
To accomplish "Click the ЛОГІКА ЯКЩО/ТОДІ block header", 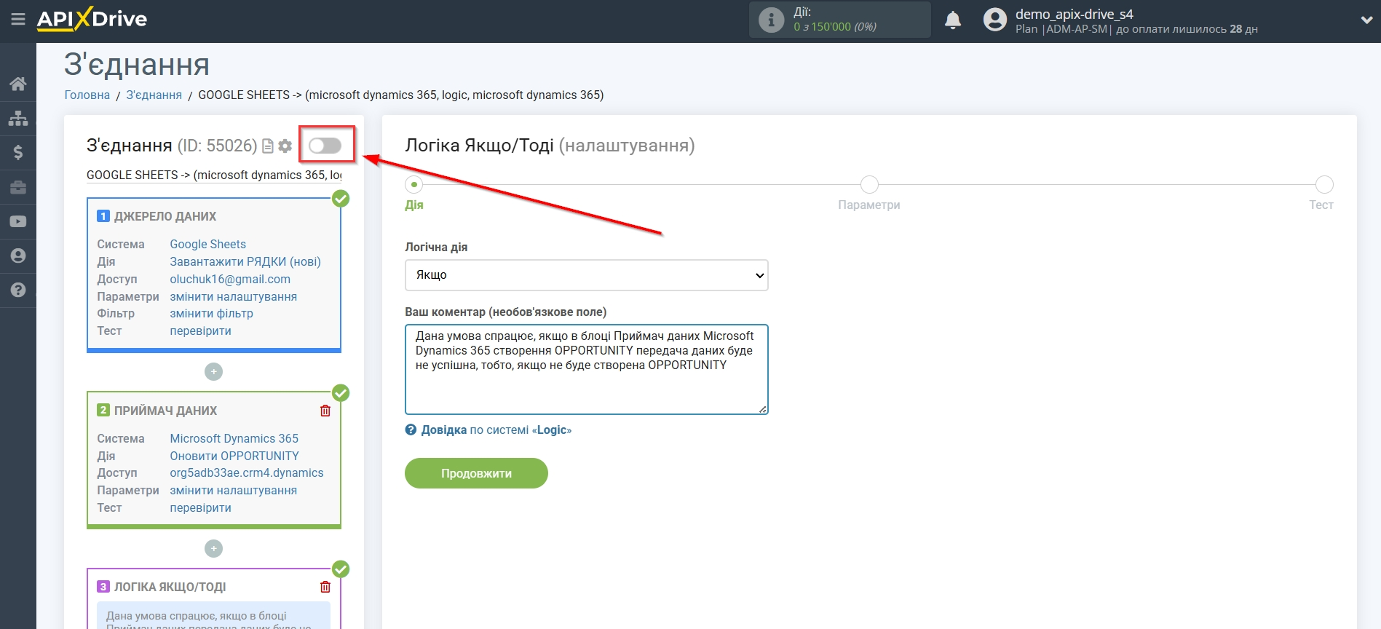I will point(170,587).
